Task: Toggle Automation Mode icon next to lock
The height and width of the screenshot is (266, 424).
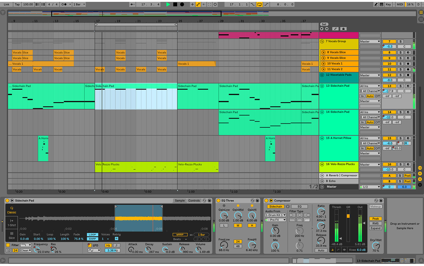Action: pyautogui.click(x=335, y=29)
